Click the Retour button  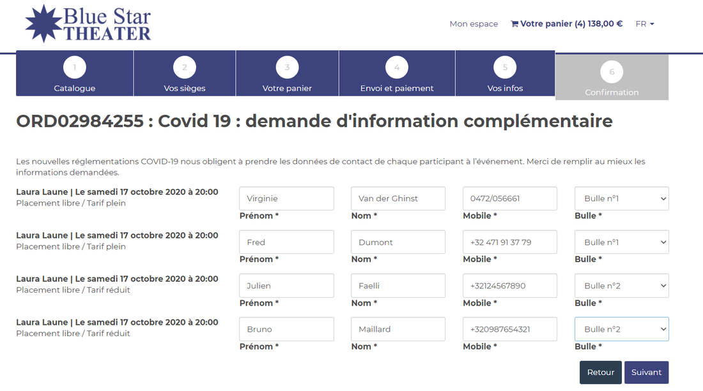coord(600,373)
